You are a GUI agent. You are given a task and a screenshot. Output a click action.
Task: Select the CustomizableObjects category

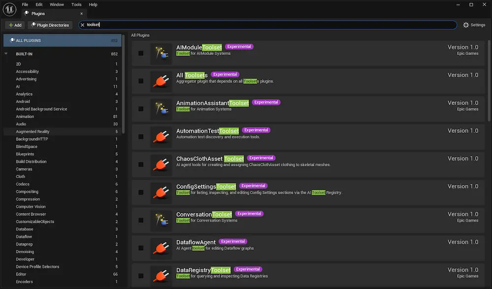point(62,221)
